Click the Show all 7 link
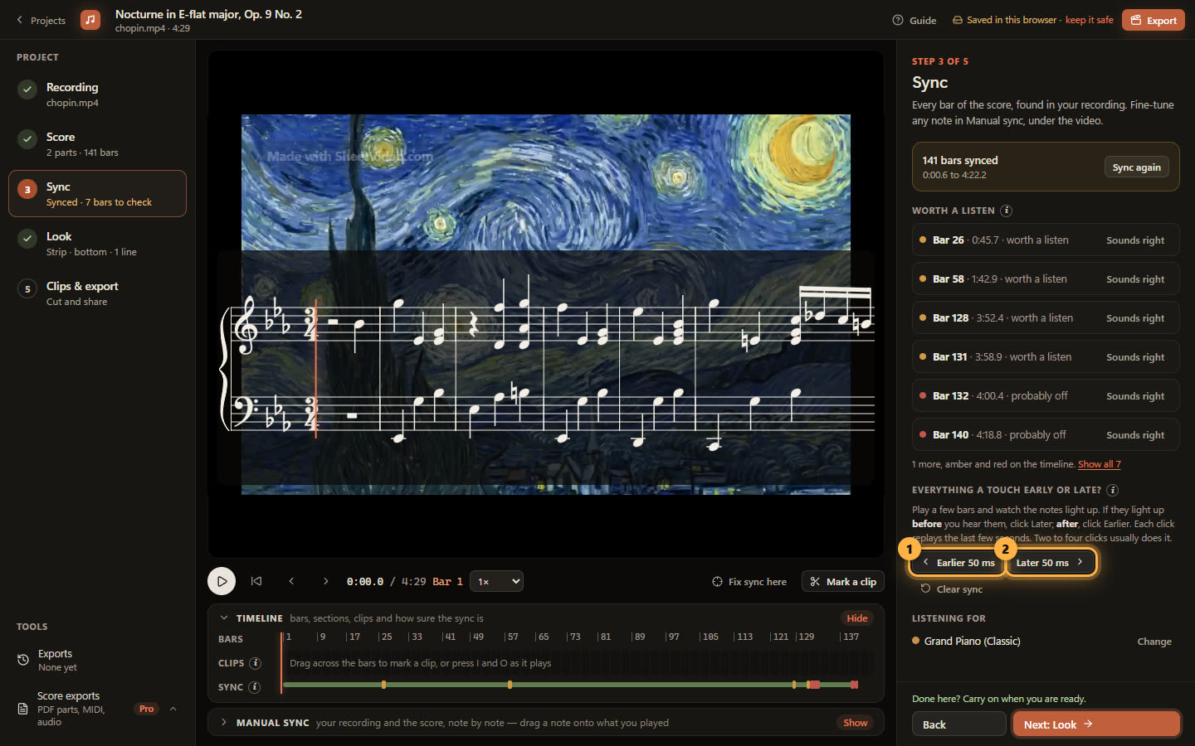 coord(1099,464)
